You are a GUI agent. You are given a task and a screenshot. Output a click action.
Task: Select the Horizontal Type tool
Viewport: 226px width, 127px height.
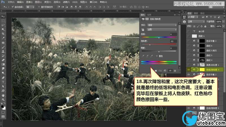pyautogui.click(x=3, y=82)
